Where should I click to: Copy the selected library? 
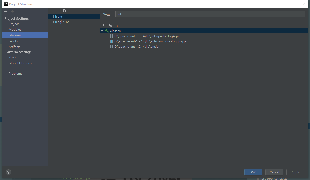[64, 11]
